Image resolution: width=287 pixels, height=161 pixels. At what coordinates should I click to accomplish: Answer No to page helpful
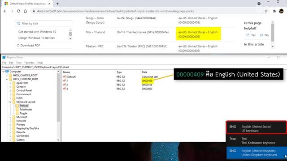pyautogui.click(x=264, y=35)
